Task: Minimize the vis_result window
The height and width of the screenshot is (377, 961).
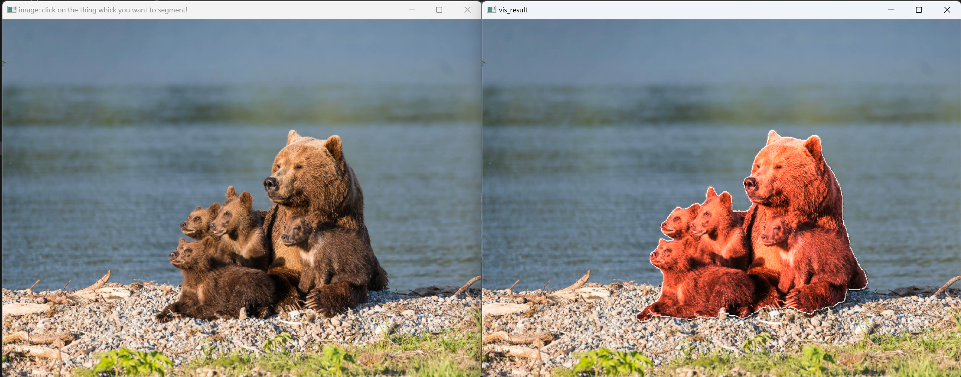Action: coord(891,10)
